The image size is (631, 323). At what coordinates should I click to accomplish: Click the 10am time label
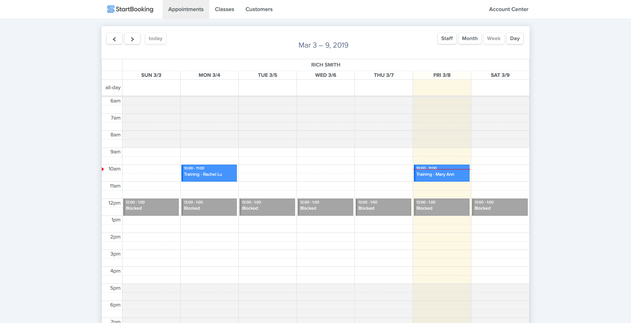pos(115,169)
